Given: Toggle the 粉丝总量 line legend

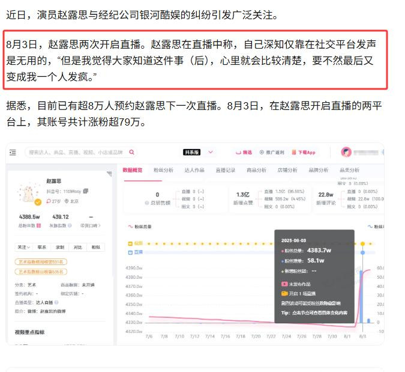Looking at the screenshot, I should [x=140, y=227].
